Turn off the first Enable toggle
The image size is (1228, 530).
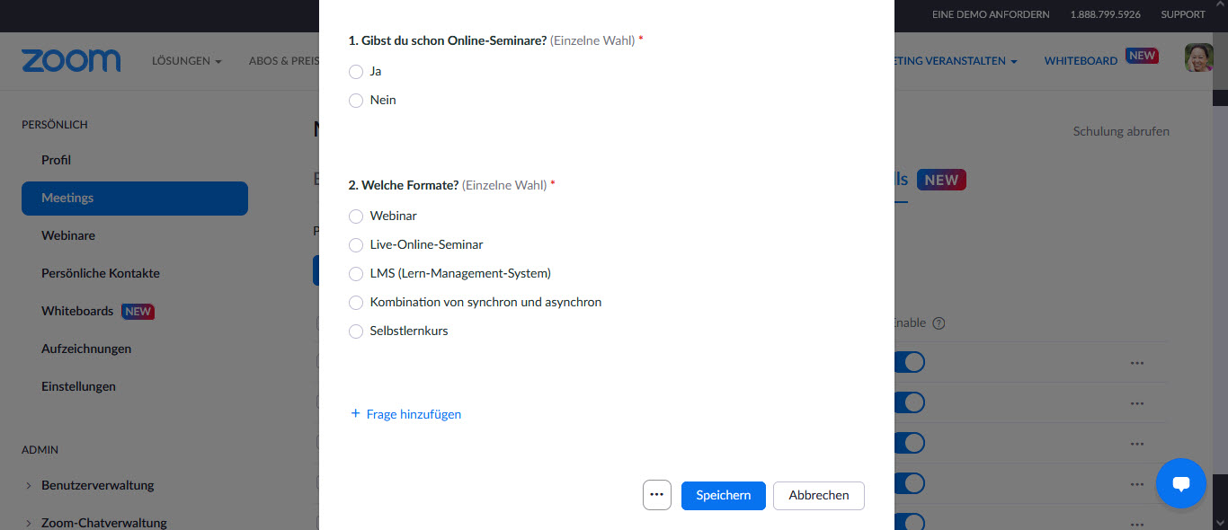pyautogui.click(x=909, y=362)
